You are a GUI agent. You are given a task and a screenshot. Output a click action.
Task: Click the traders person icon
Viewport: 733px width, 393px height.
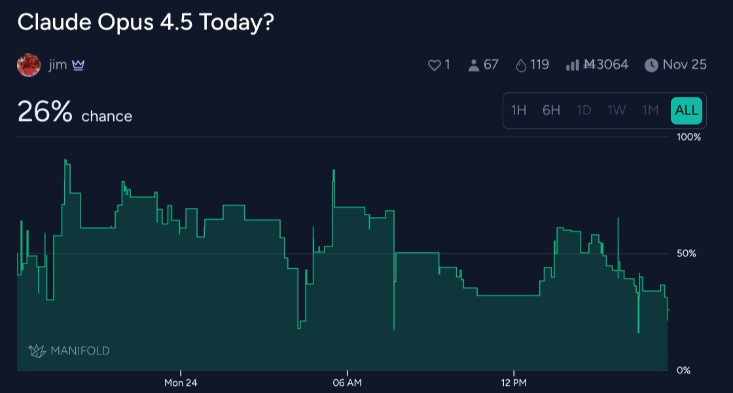474,65
